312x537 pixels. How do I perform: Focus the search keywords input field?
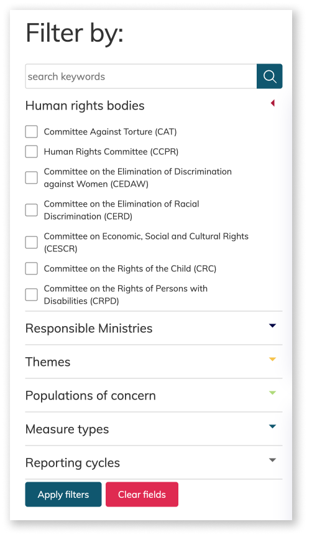141,77
